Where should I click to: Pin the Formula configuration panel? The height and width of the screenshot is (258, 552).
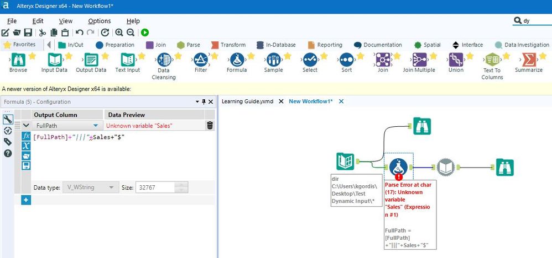204,102
